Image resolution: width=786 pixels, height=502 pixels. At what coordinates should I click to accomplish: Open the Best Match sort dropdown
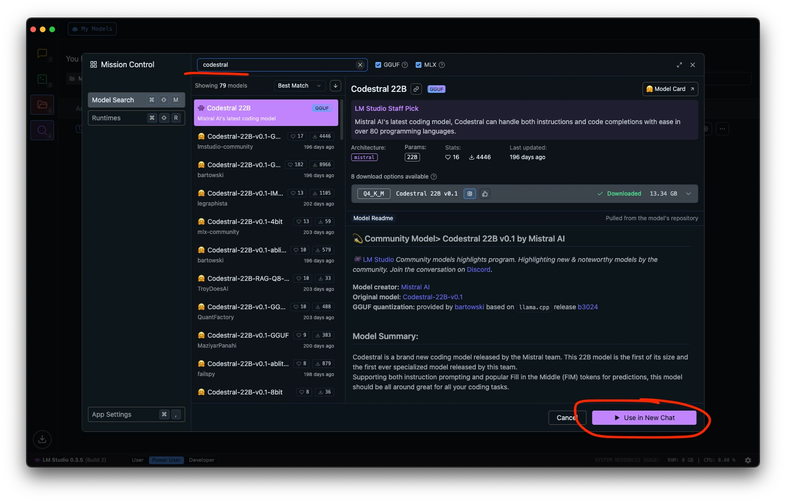(x=300, y=86)
